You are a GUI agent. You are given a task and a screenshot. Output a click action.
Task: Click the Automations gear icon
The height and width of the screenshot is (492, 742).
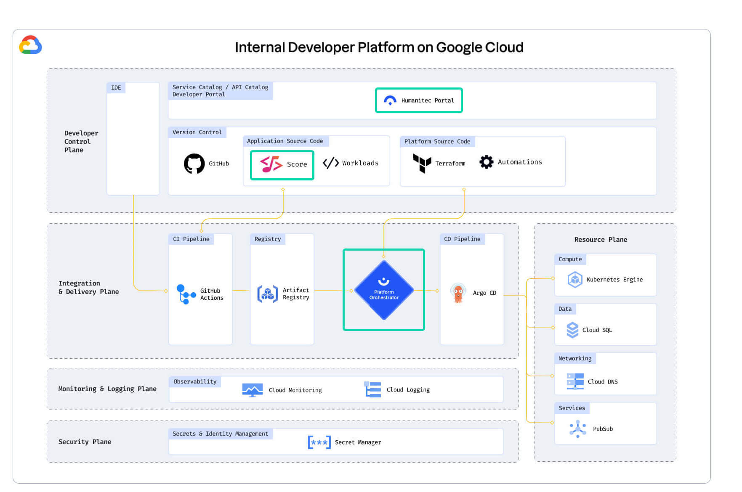point(486,162)
